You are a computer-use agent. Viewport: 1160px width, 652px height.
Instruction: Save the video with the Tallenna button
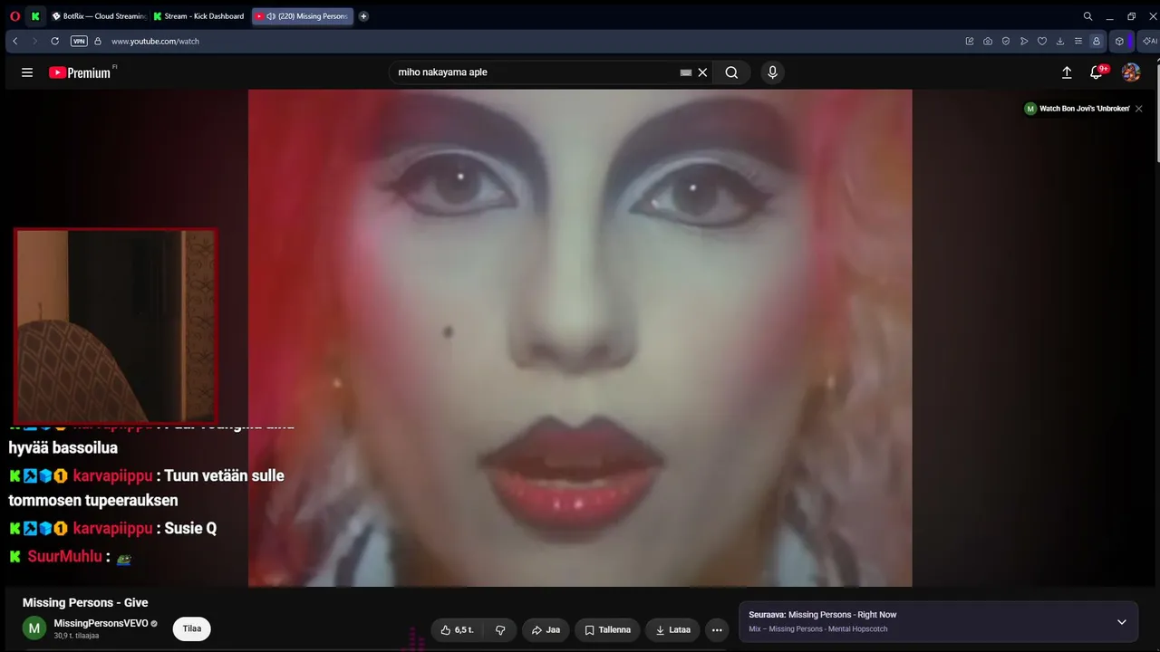(x=607, y=630)
